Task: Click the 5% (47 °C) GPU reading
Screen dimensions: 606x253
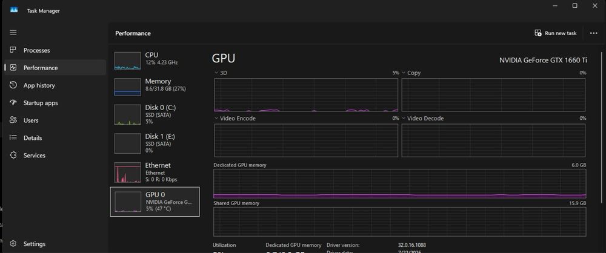Action: 158,209
